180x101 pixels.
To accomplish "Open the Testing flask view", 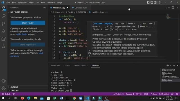I will 4,46.
